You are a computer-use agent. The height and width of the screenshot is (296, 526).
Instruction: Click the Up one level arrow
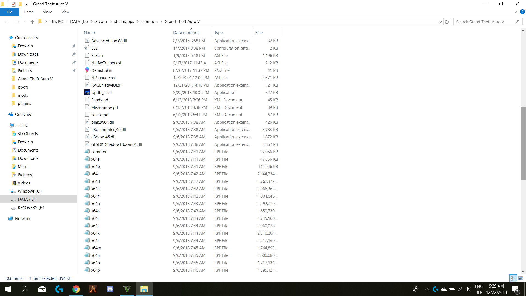[32, 22]
